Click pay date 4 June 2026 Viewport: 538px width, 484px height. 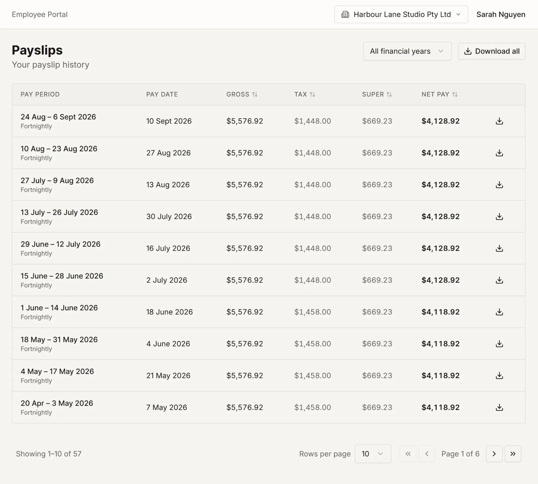pyautogui.click(x=168, y=344)
